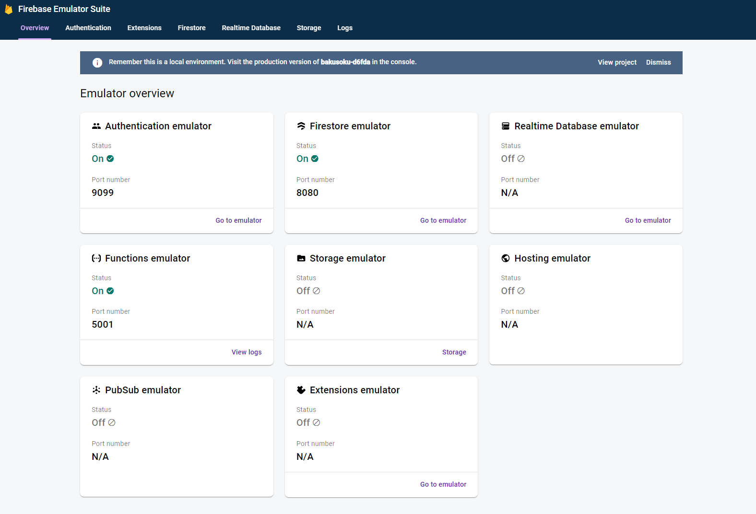Click the PubSub emulator hub icon

(x=96, y=390)
